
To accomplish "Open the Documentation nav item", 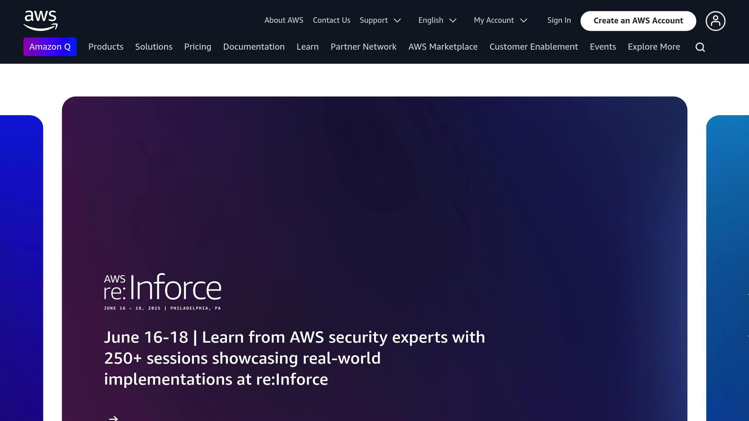I will coord(254,47).
